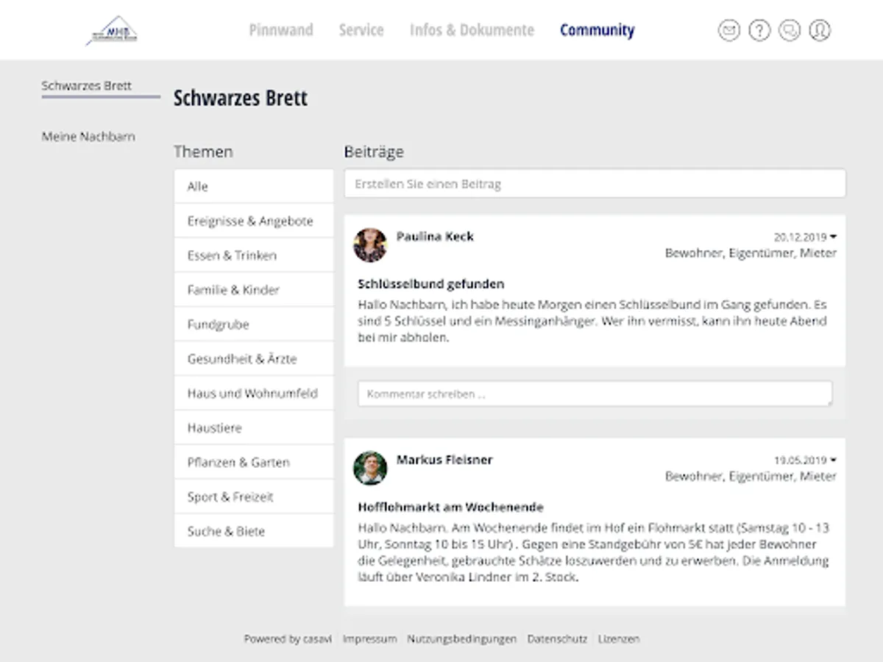Click audience text under Markus Fleisner's date

pyautogui.click(x=751, y=477)
